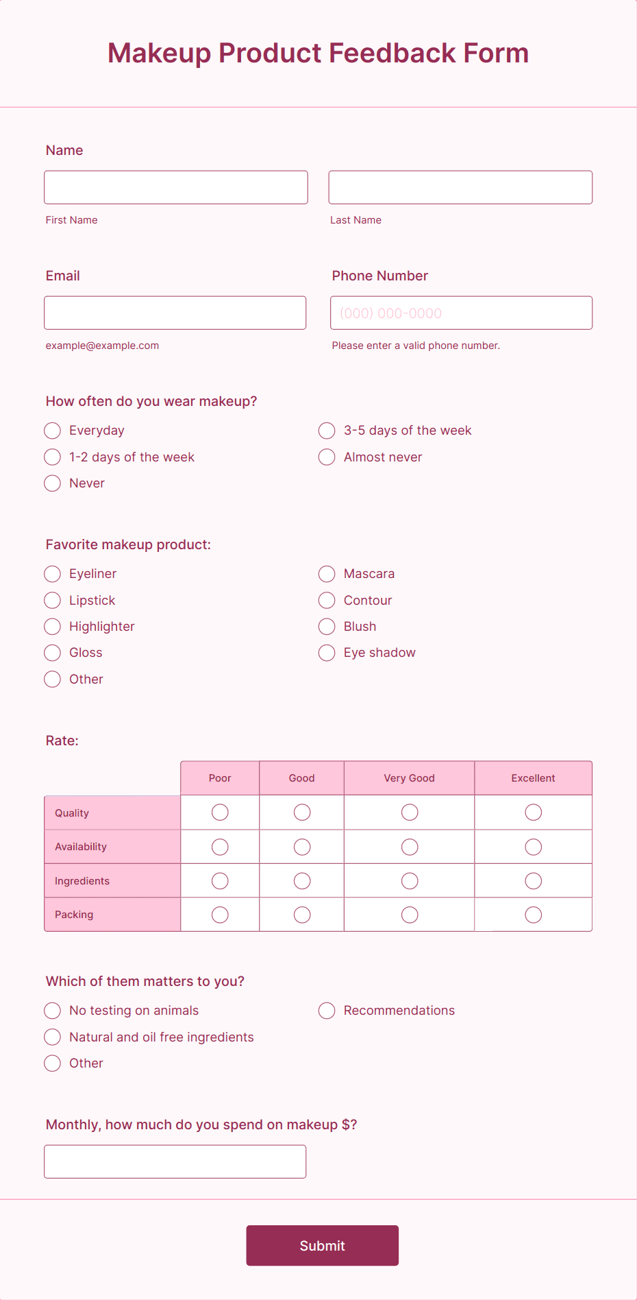Click the monthly makeup spending field

point(175,1161)
